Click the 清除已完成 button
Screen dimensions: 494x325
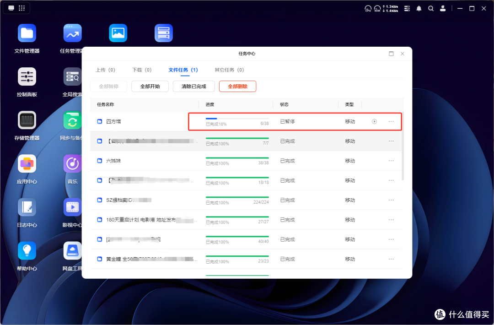(x=194, y=87)
